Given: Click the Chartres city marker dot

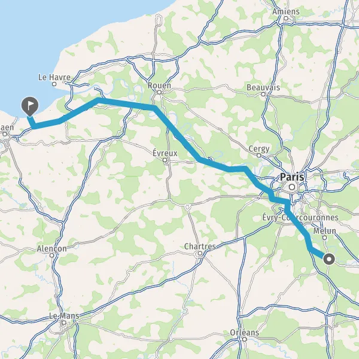Looking at the screenshot, I should tap(200, 253).
